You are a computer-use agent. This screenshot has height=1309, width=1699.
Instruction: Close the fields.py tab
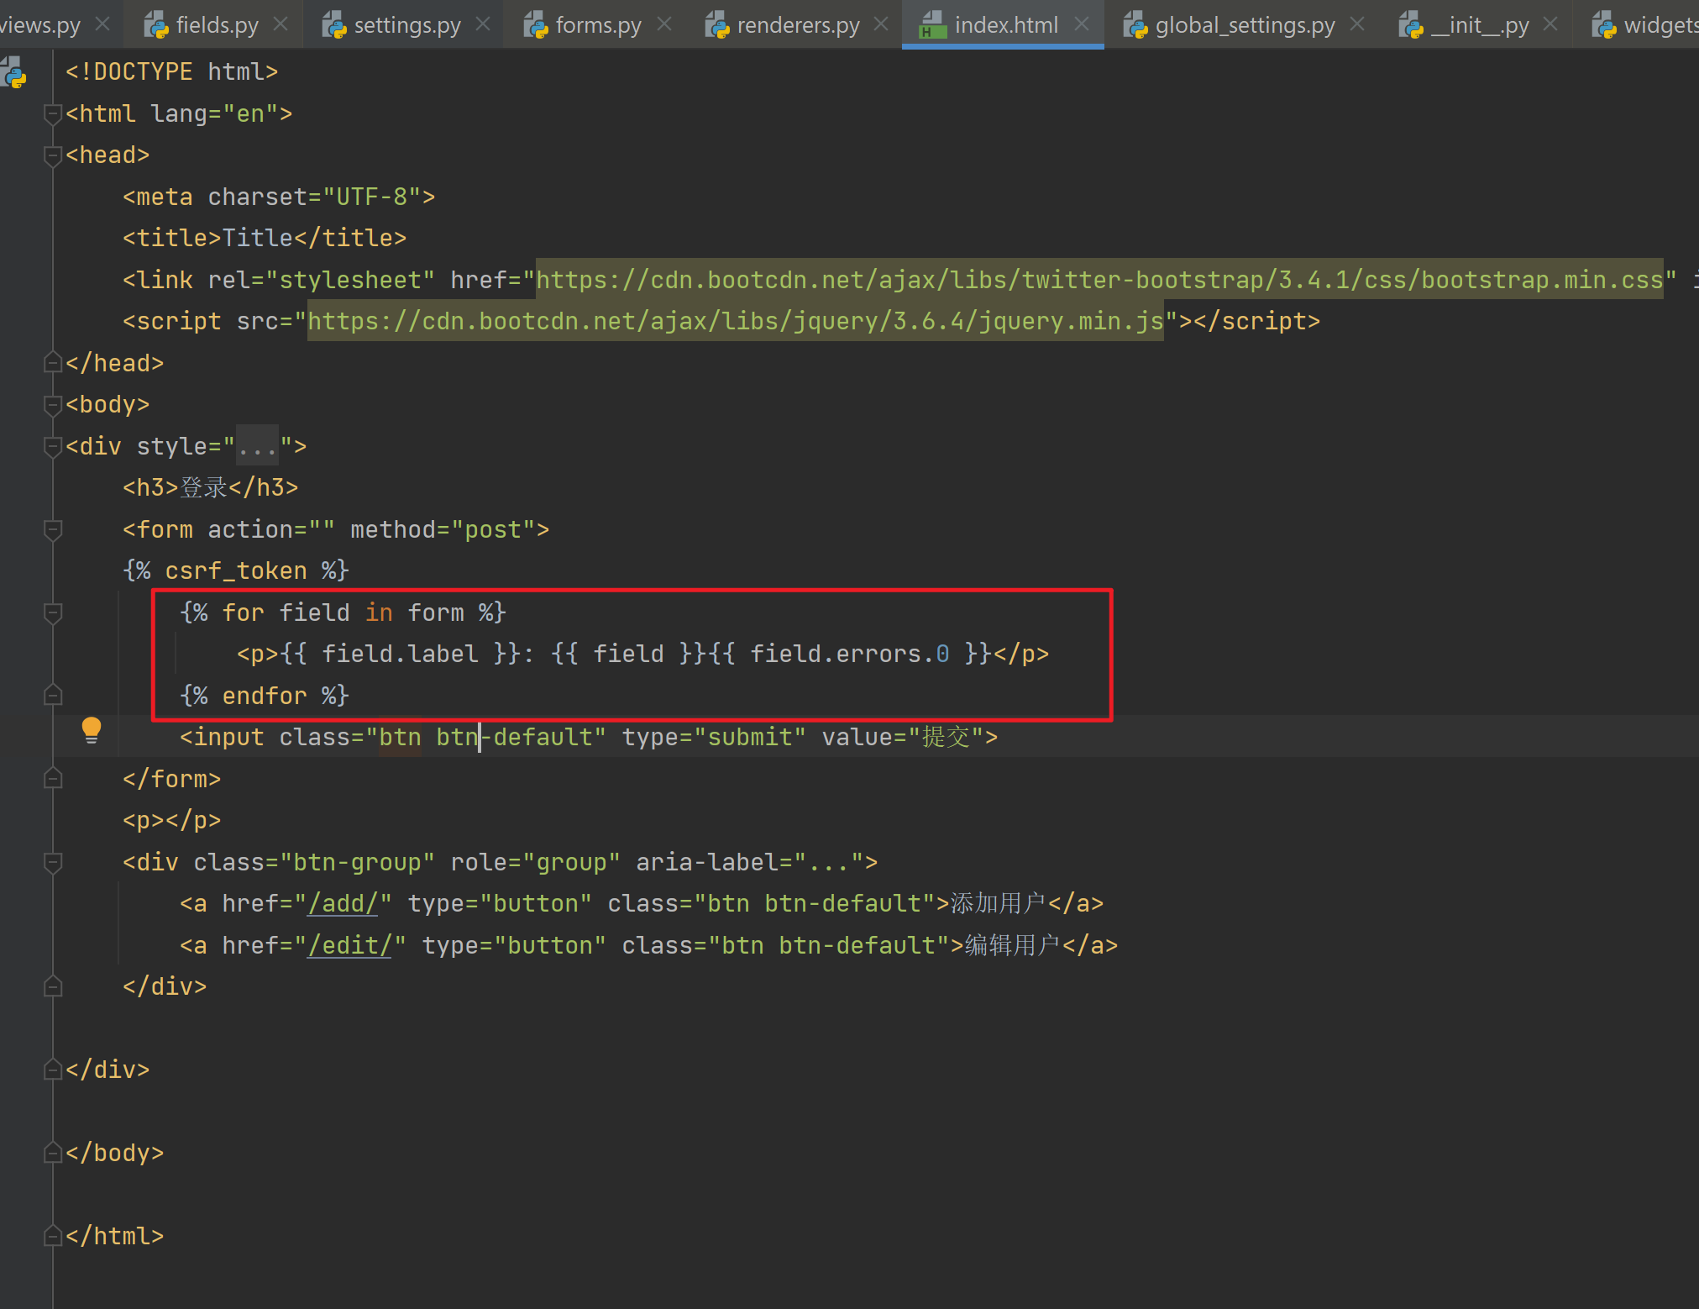281,24
